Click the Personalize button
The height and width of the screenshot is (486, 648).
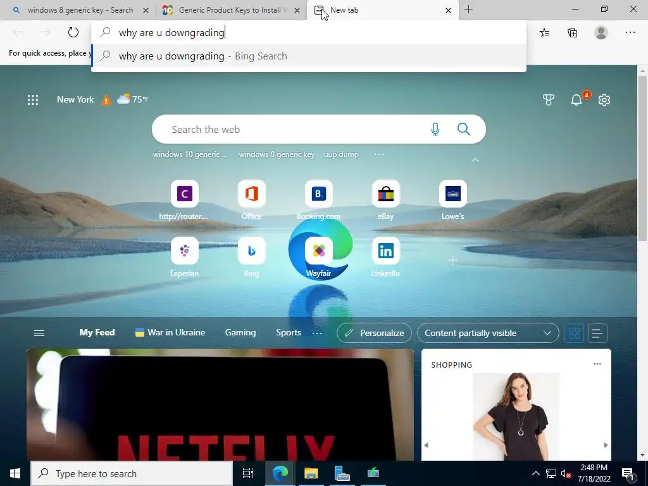(374, 333)
